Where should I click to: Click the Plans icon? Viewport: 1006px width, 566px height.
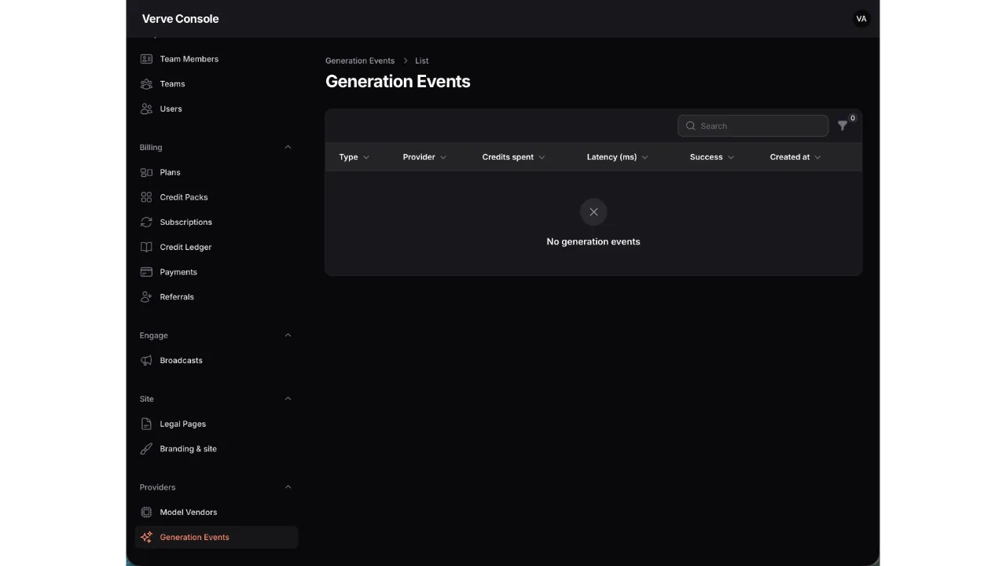(x=146, y=172)
